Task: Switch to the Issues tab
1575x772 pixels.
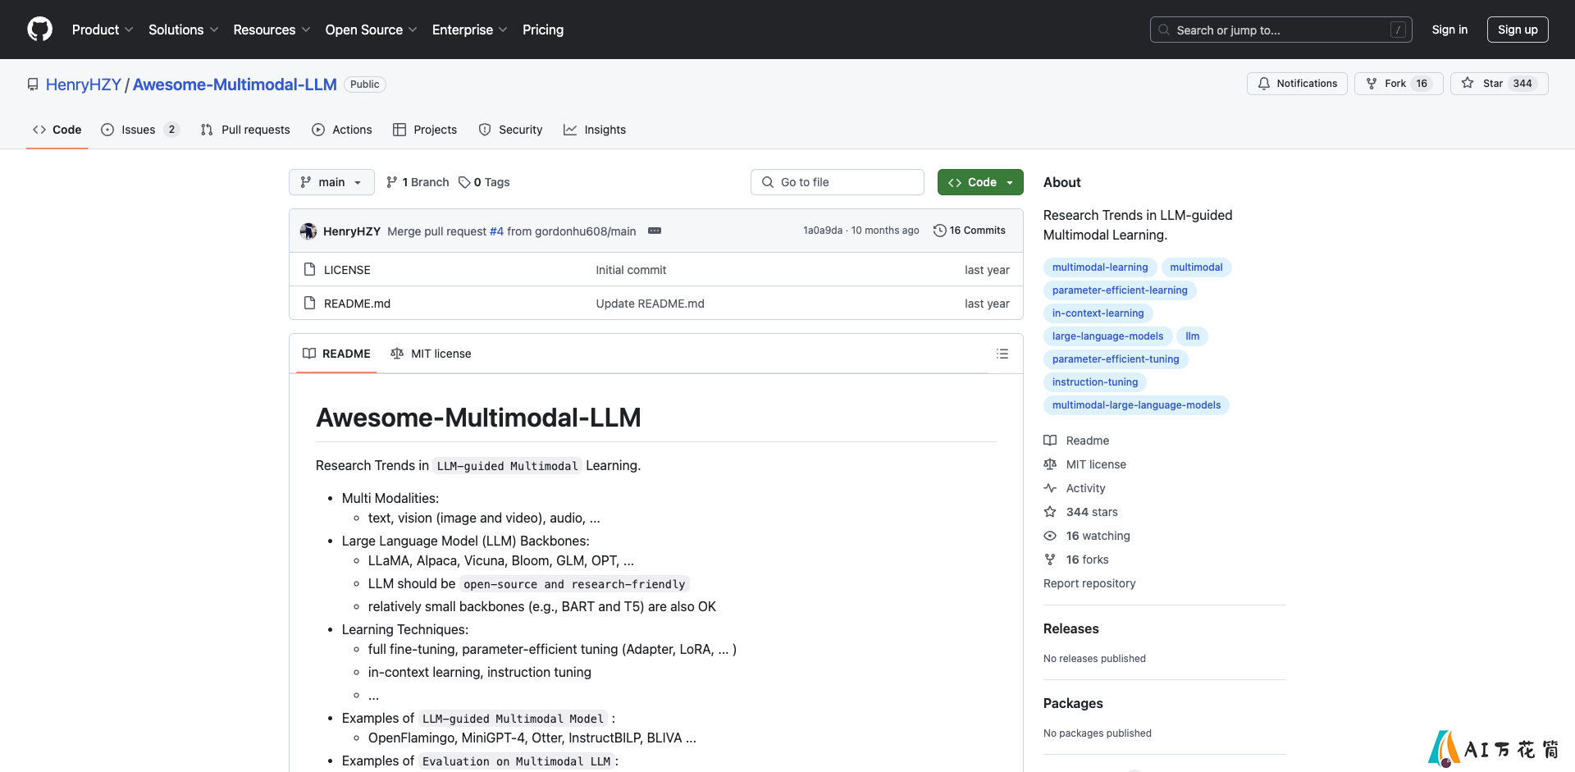Action: (x=139, y=130)
